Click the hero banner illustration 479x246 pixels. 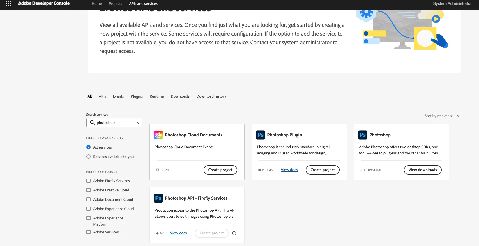(402, 30)
